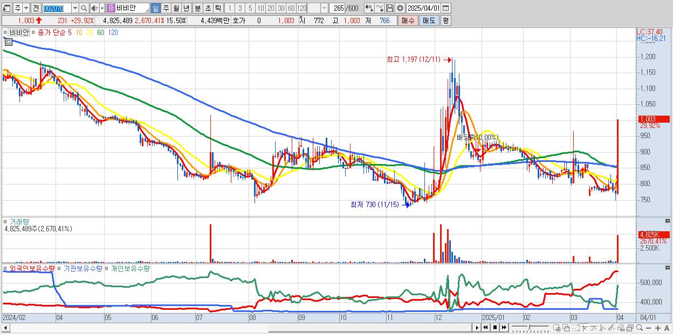Image resolution: width=673 pixels, height=334 pixels.
Task: Zoom in chart with plus icon
Action: click(x=658, y=328)
